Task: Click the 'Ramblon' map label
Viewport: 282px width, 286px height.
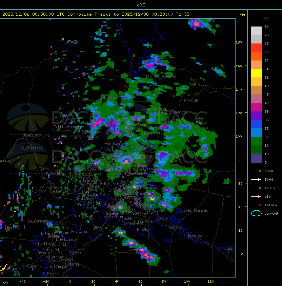Action: pos(111,98)
